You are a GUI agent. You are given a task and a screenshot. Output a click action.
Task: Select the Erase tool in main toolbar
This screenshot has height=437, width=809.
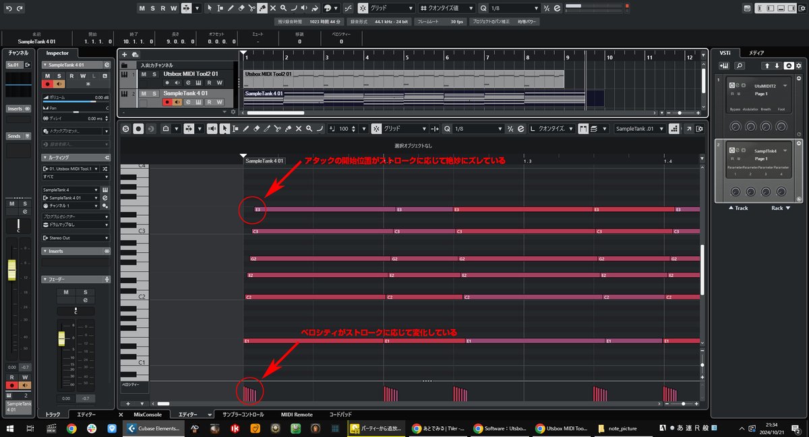click(x=241, y=8)
